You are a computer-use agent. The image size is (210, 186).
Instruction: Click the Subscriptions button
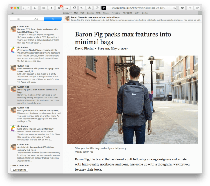coord(19,170)
